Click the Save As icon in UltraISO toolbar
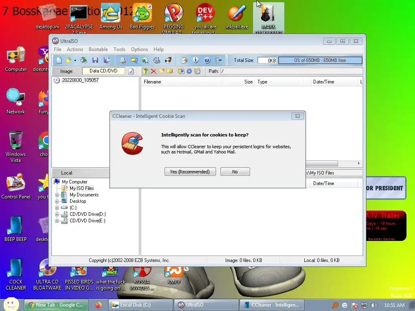Image resolution: width=415 pixels, height=311 pixels. pos(107,60)
